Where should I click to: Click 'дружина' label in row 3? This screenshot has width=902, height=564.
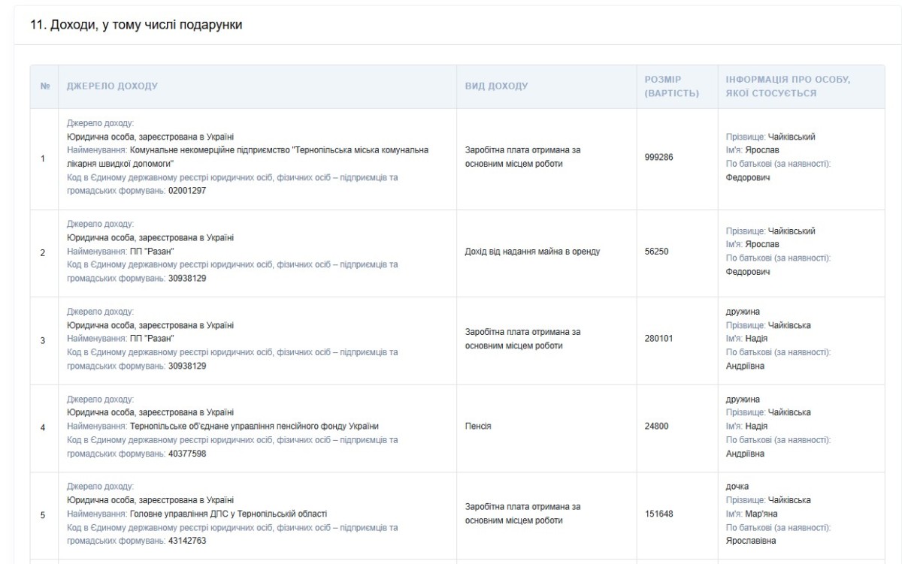click(743, 312)
